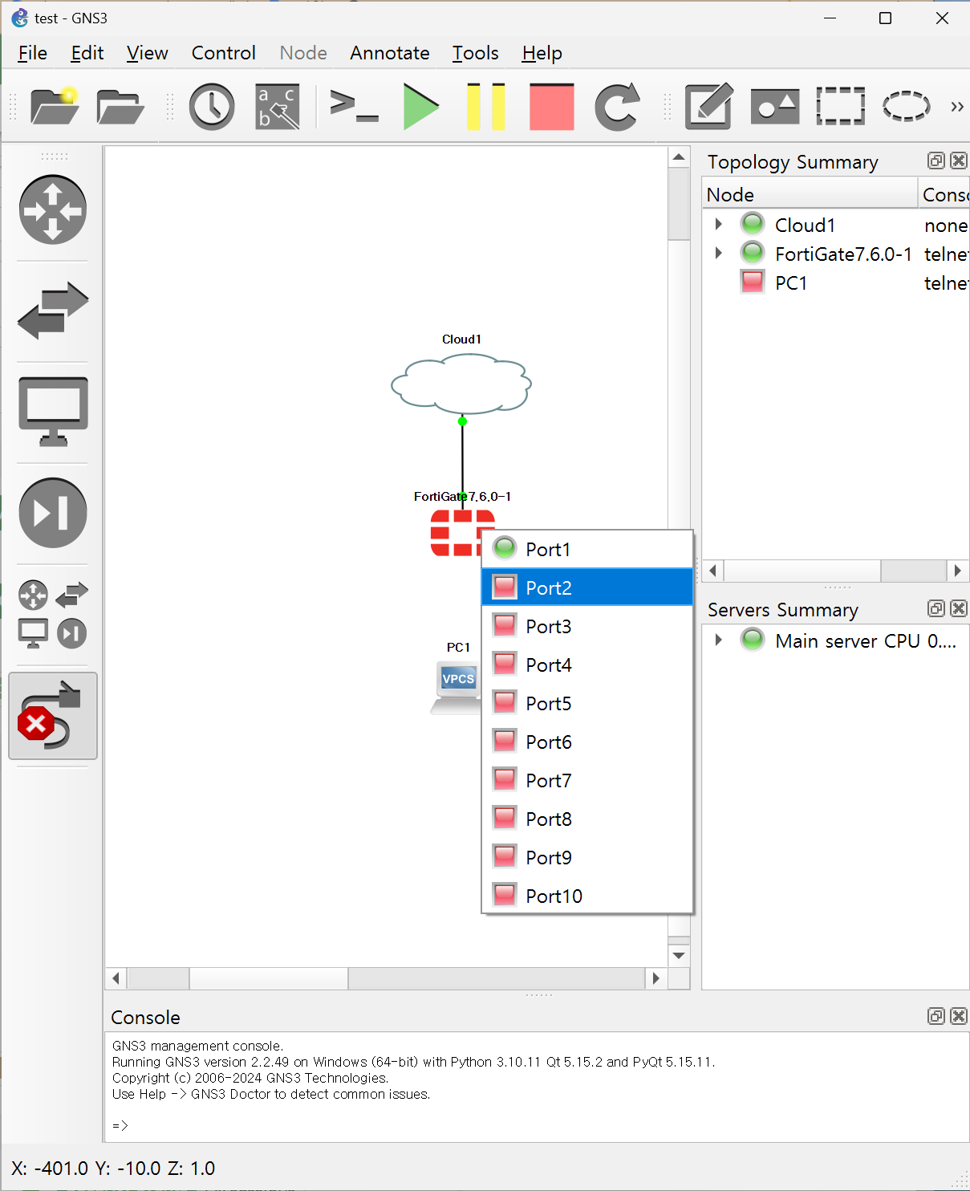Click the Insert a picture icon

point(775,106)
